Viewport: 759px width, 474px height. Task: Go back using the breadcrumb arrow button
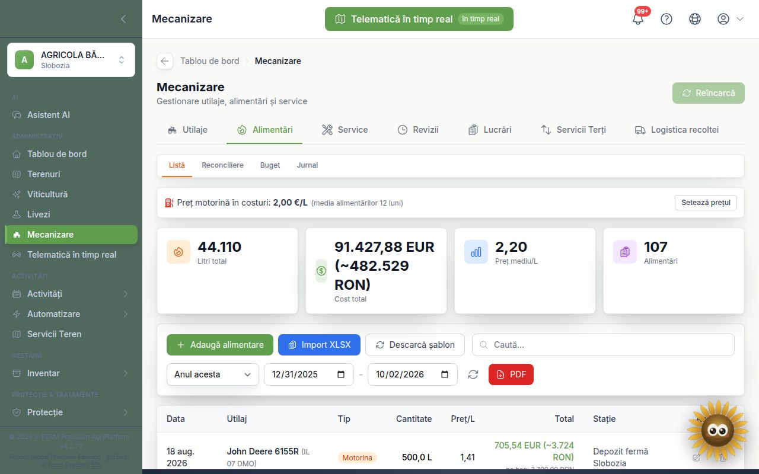click(x=165, y=61)
